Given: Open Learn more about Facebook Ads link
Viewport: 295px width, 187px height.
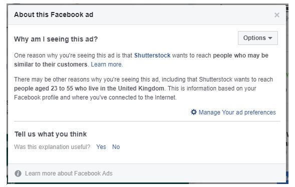Looking at the screenshot, I should tap(69, 173).
